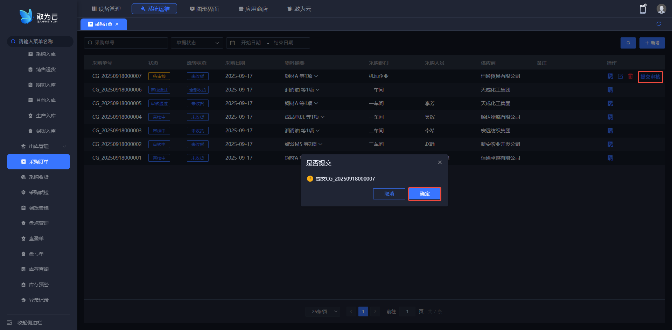Reload the page using the tab bar refresh icon
Viewport: 672px width, 330px height.
click(659, 24)
